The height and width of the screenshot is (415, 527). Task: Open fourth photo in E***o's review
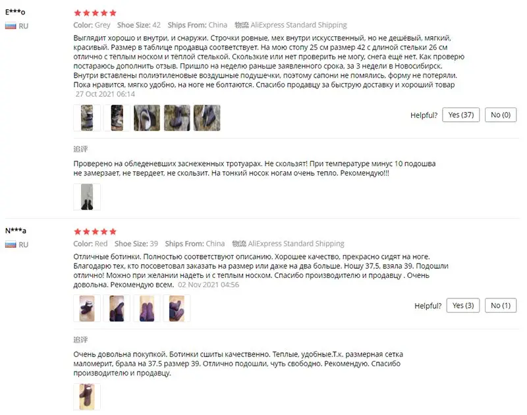[x=177, y=118]
